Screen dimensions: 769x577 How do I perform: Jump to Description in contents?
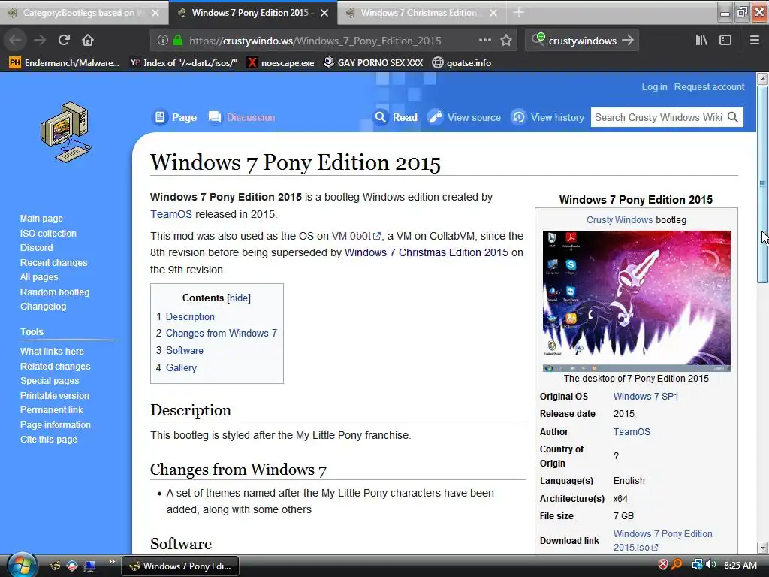(190, 316)
